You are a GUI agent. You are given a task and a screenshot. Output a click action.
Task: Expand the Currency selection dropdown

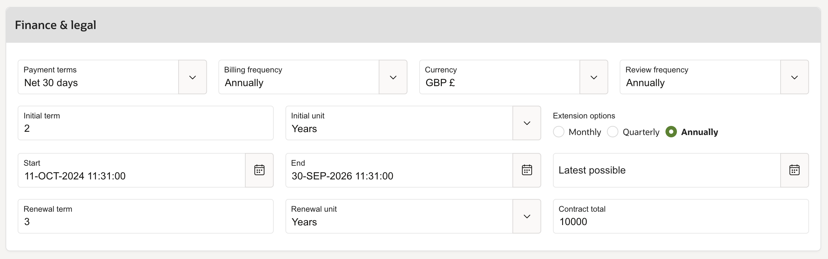pyautogui.click(x=594, y=77)
